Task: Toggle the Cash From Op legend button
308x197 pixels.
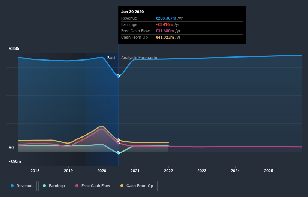Action: point(137,186)
